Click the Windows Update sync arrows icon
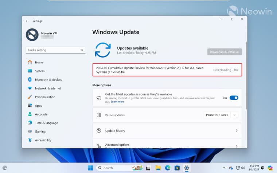This screenshot has height=173, width=277. point(103,50)
